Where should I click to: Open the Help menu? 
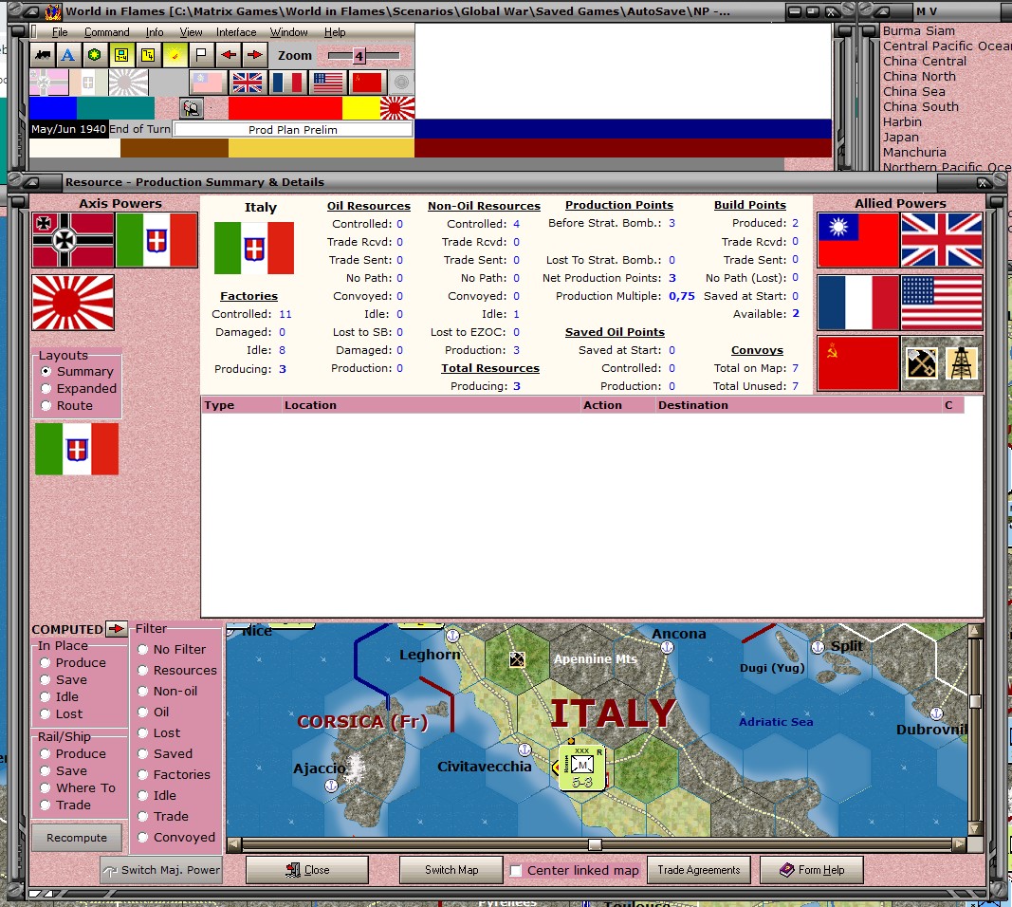pyautogui.click(x=334, y=32)
